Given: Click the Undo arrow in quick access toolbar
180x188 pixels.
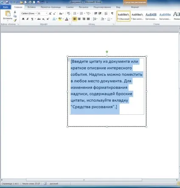Looking at the screenshot, I should [x=11, y=2].
